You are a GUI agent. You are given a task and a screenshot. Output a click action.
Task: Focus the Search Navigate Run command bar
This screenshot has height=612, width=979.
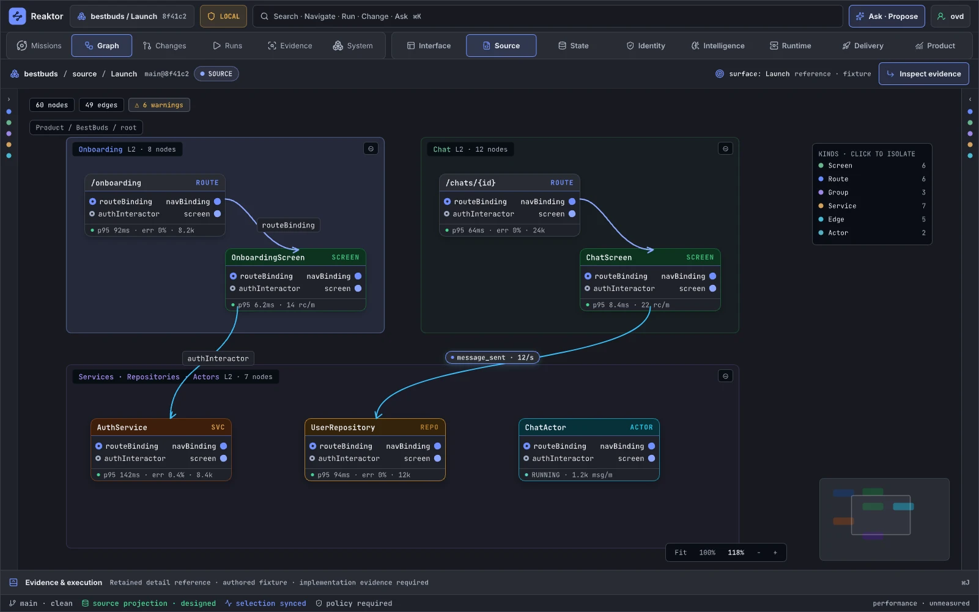tap(547, 17)
